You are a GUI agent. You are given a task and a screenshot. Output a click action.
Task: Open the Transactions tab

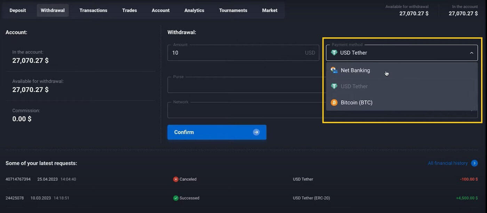pyautogui.click(x=93, y=10)
